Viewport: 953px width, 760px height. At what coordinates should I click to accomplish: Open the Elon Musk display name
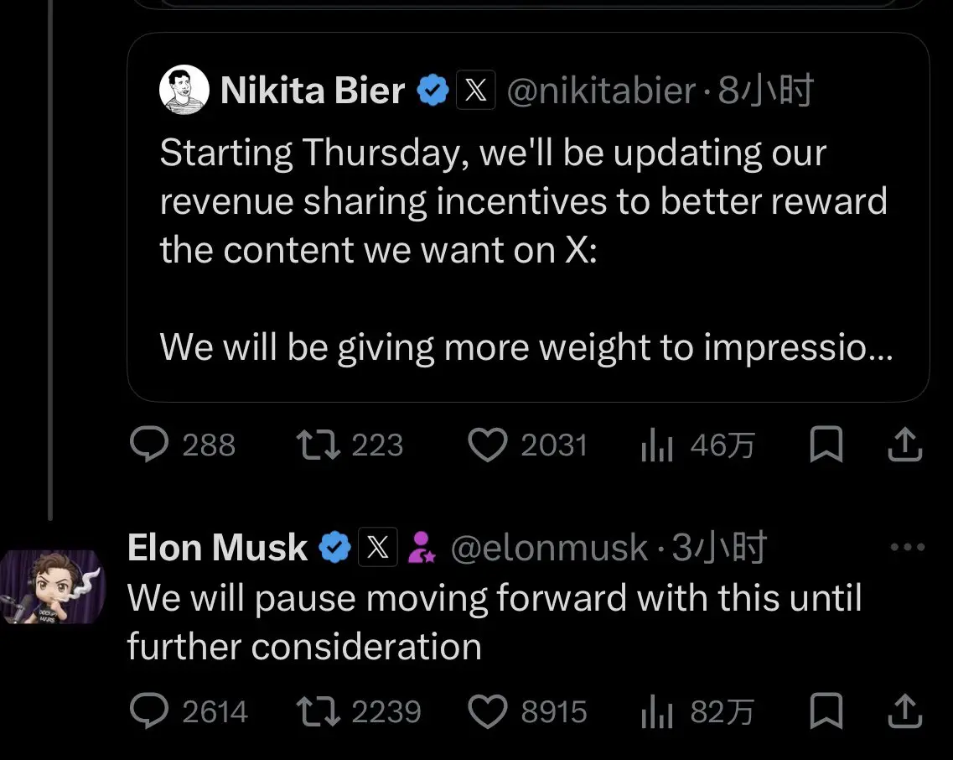tap(217, 549)
